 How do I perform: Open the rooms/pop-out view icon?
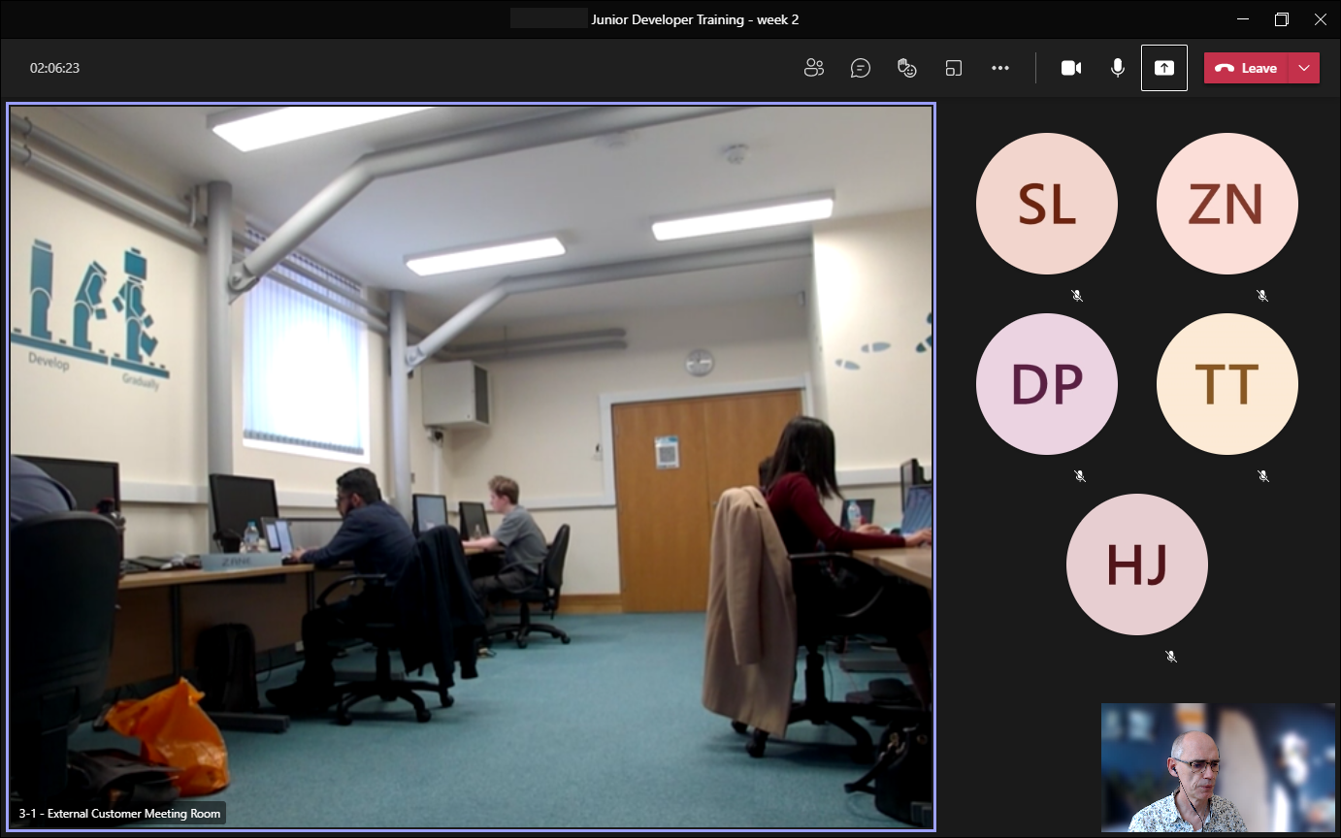pyautogui.click(x=954, y=68)
